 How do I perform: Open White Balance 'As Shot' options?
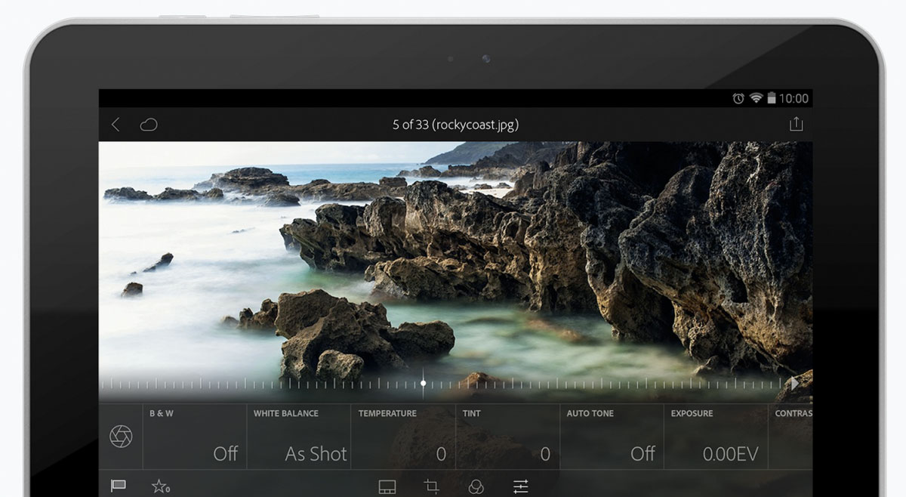click(x=299, y=437)
